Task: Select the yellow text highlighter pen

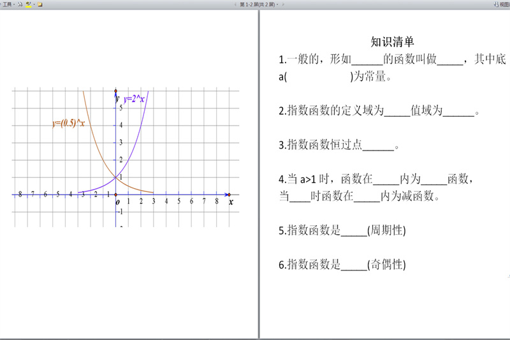Action: 28,4
